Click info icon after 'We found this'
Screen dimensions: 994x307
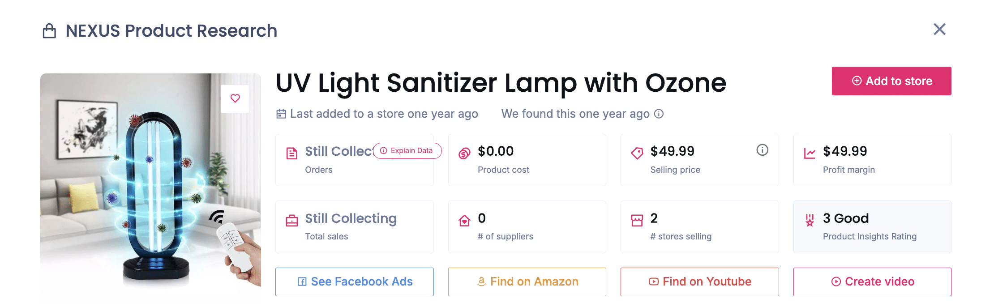click(659, 114)
